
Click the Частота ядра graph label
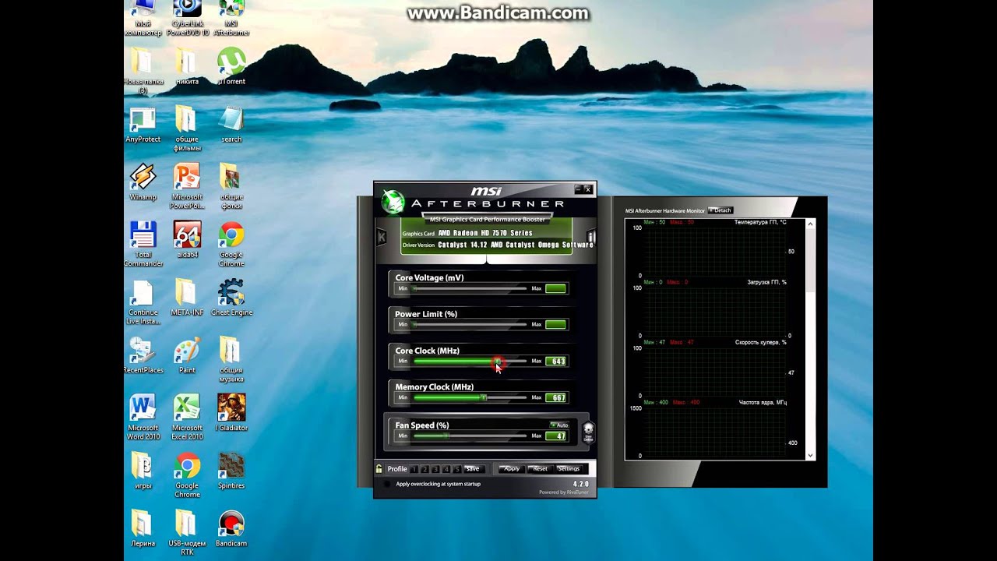pyautogui.click(x=763, y=402)
